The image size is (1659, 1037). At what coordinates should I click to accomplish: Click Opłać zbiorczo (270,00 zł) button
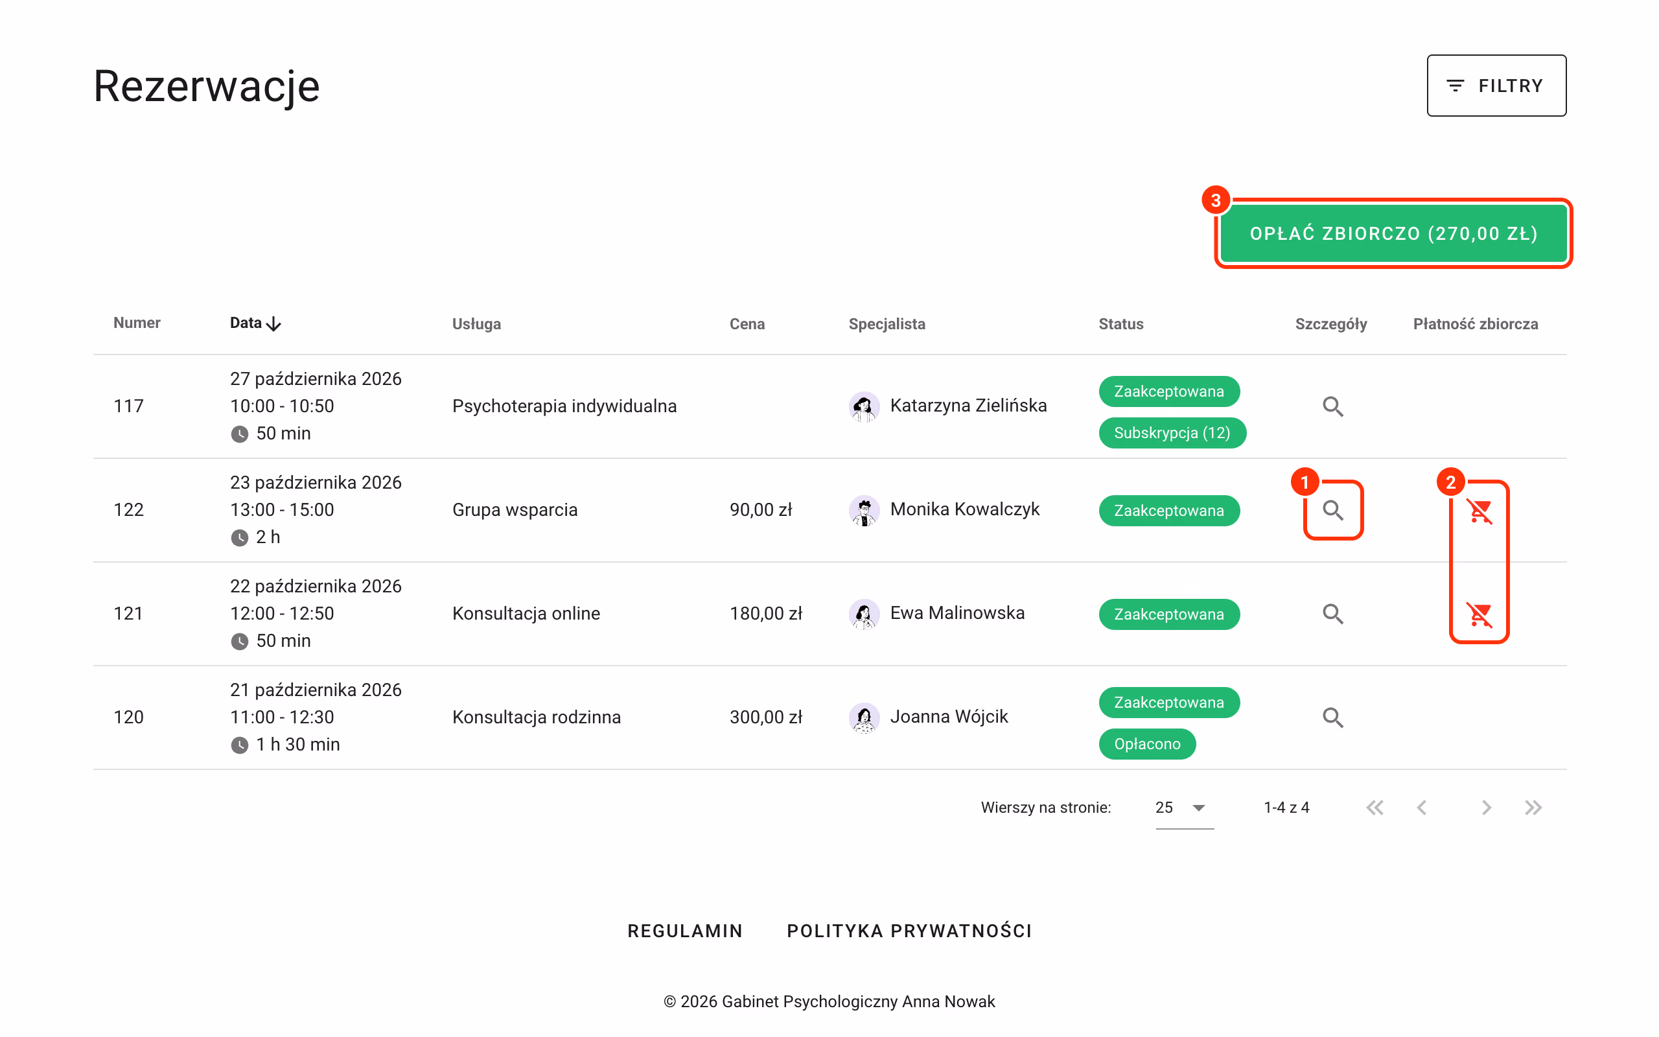(x=1394, y=233)
